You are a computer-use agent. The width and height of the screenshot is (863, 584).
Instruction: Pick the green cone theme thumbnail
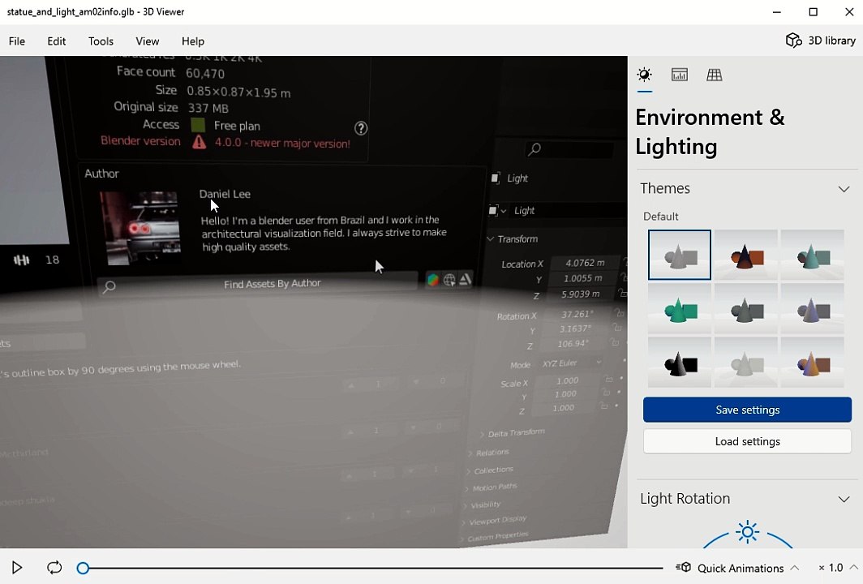pos(679,309)
